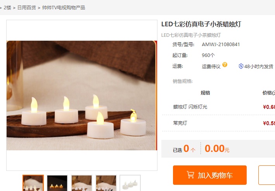Select the first candle thumbnail with orange border
Screen dimensions: 275x191
[x=33, y=183]
